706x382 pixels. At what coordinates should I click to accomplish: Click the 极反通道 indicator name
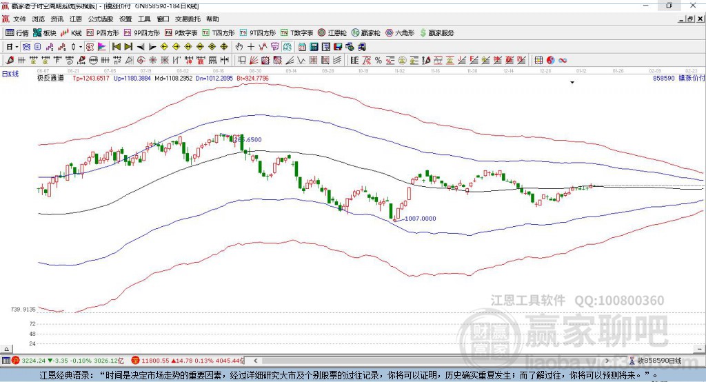point(50,78)
